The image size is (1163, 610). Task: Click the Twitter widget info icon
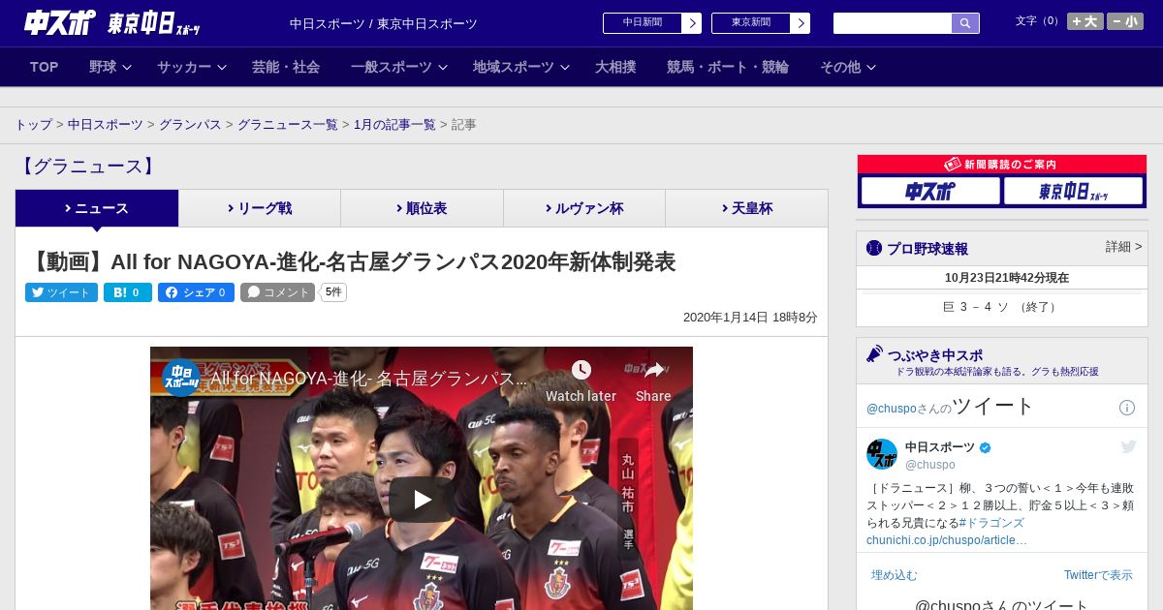1127,408
